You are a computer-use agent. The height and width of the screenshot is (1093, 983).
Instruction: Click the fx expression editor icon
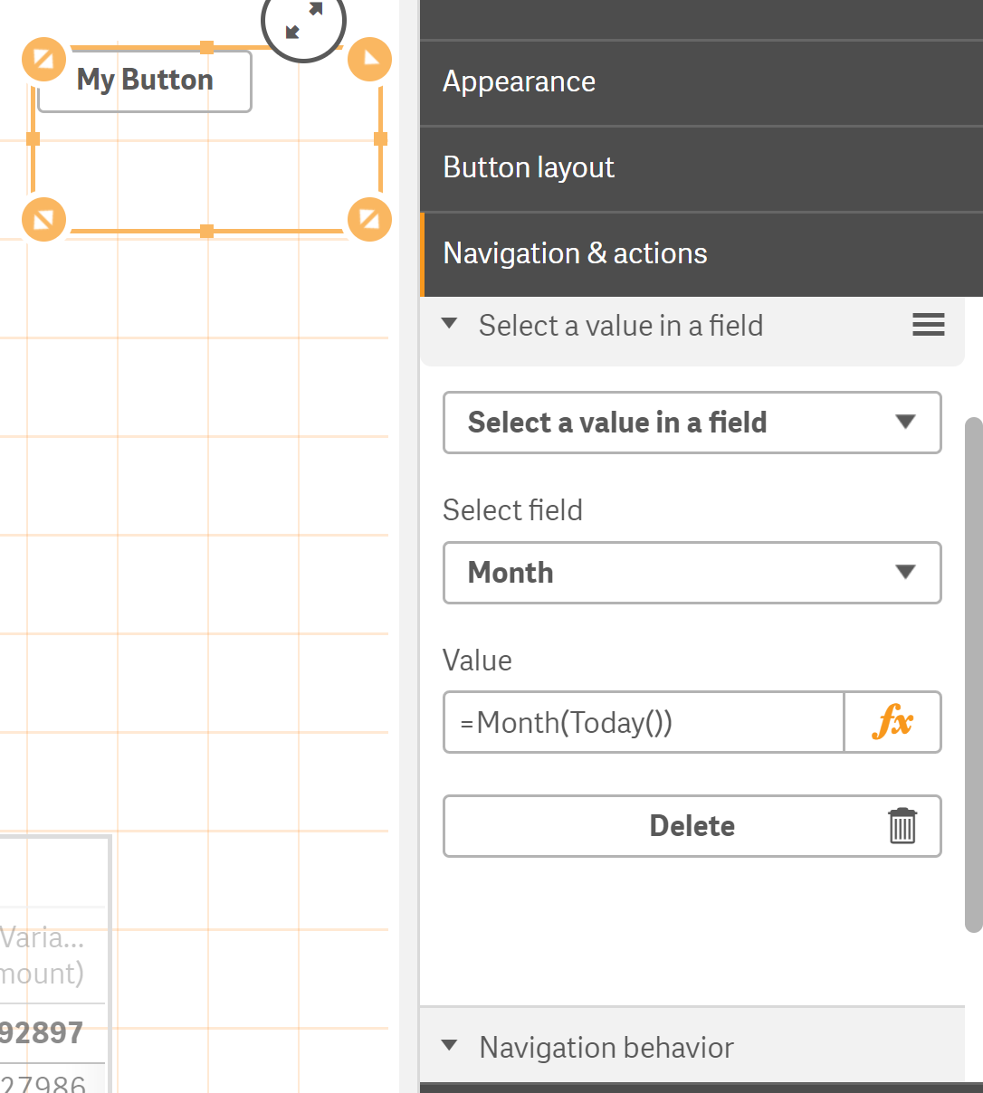click(892, 722)
